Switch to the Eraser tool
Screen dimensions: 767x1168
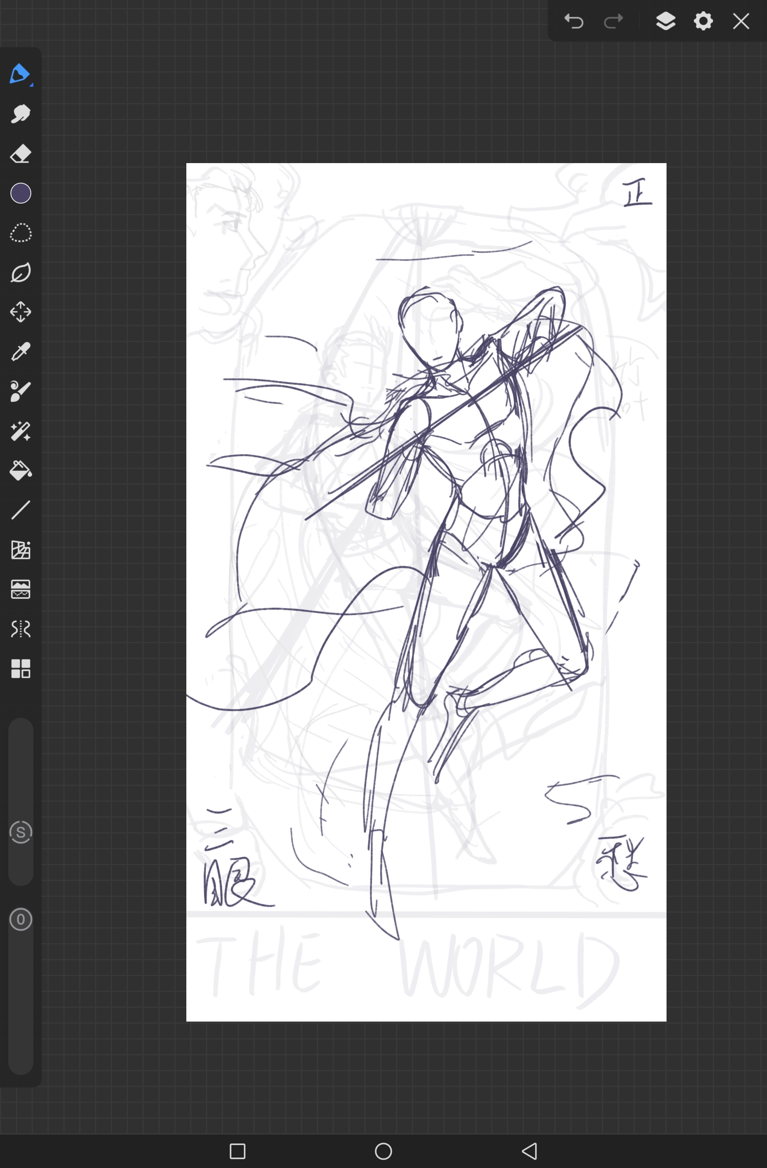pyautogui.click(x=20, y=154)
